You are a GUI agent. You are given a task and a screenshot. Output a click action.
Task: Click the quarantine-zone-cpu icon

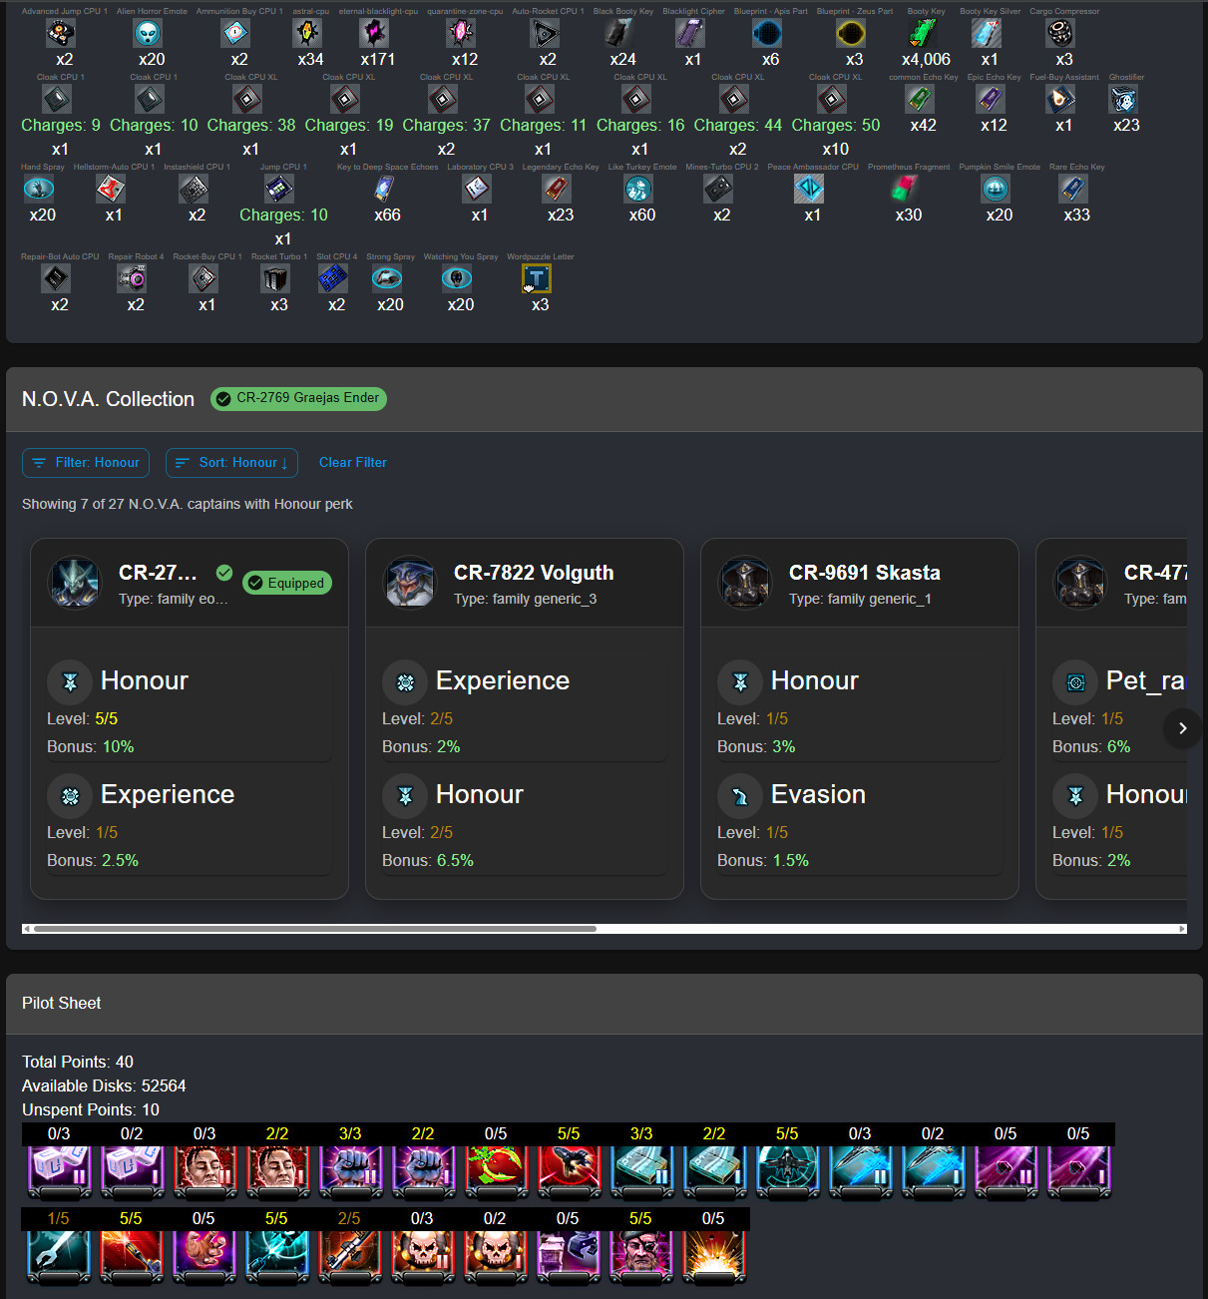[x=461, y=34]
